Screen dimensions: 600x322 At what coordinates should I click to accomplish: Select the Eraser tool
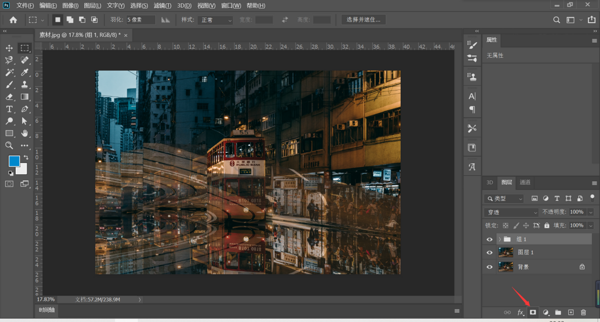[9, 96]
